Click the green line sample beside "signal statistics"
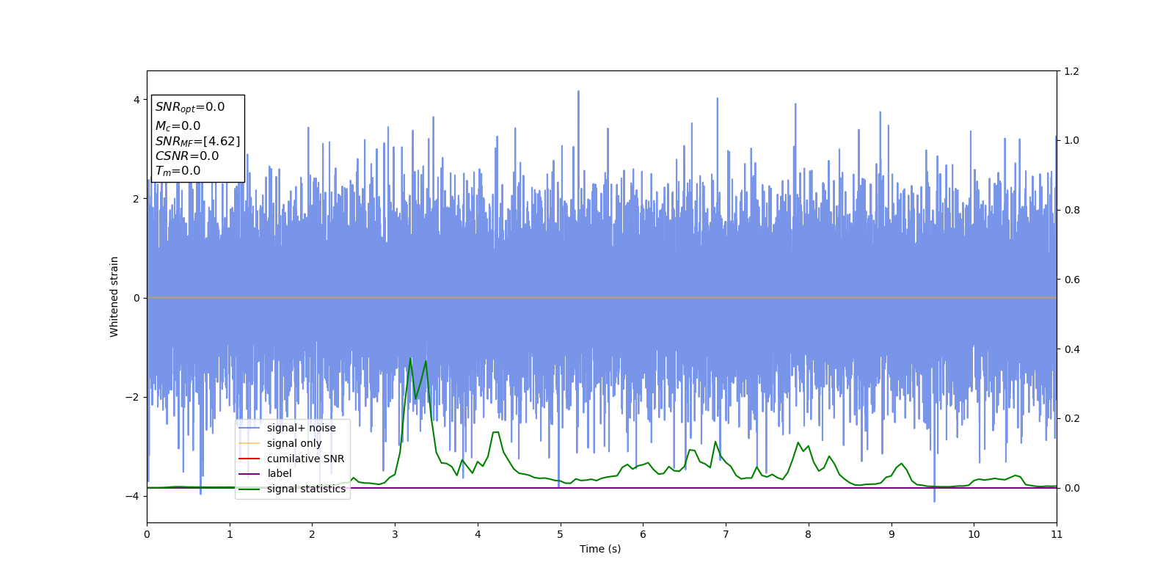 (x=249, y=489)
